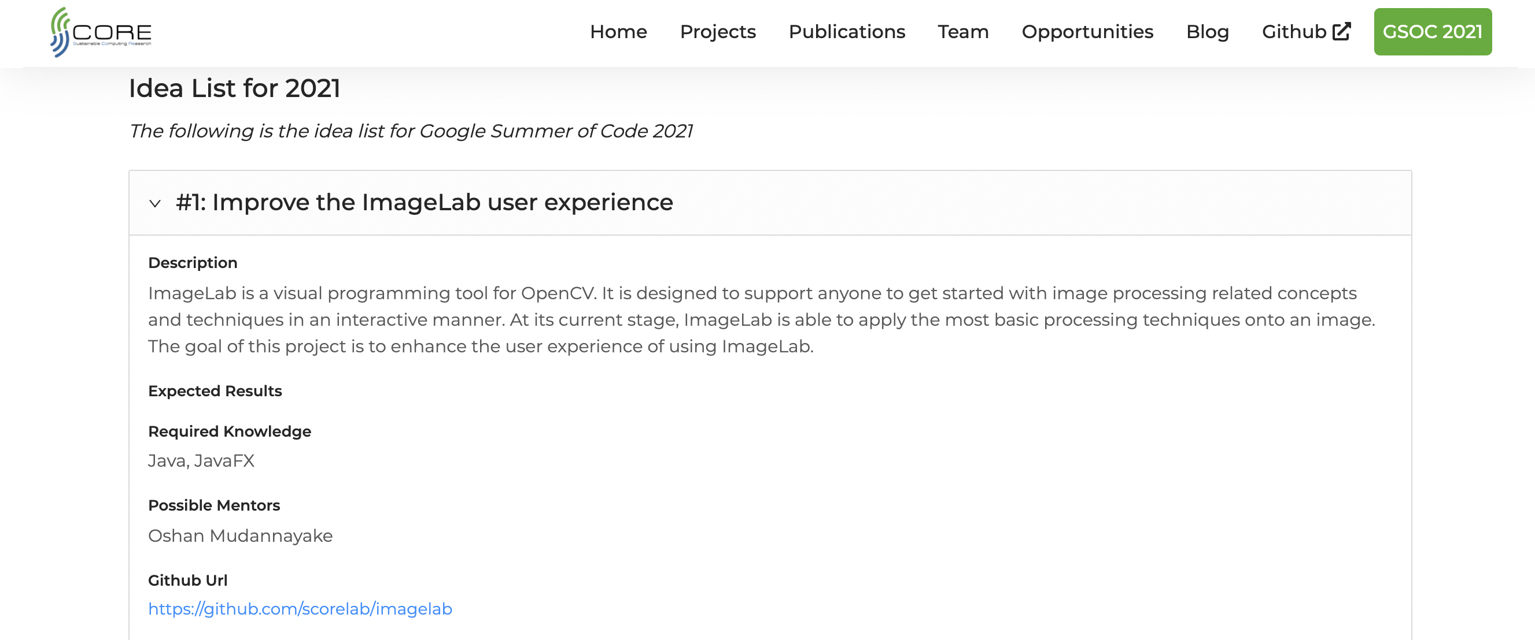Click the external link icon beside Github
Screen dimensions: 1535x640
pos(1341,32)
